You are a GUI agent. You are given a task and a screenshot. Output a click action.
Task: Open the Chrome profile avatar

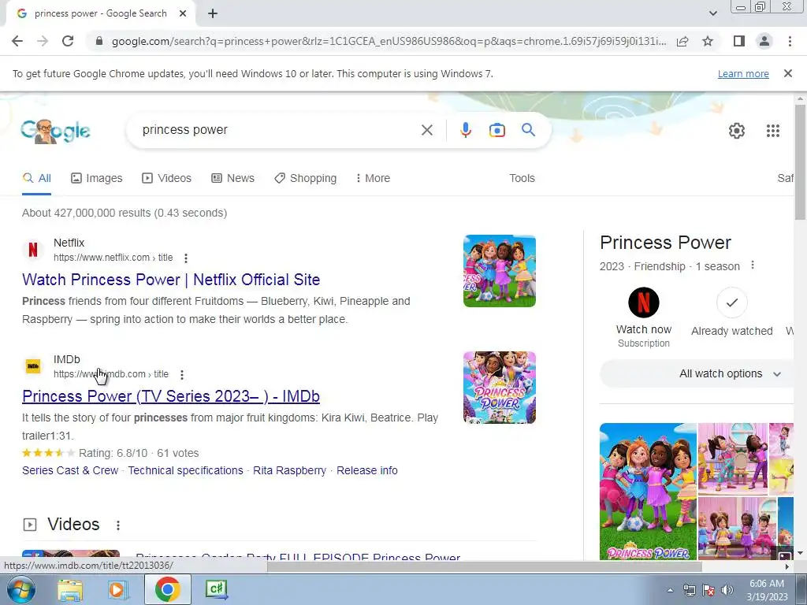764,41
